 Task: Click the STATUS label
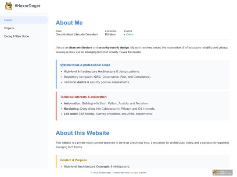[128, 31]
